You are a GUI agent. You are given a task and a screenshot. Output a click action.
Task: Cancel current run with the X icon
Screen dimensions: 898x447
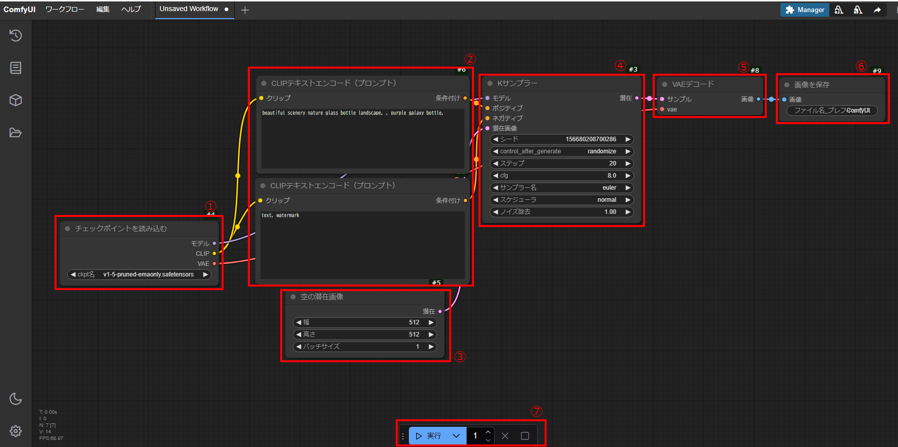[x=505, y=436]
